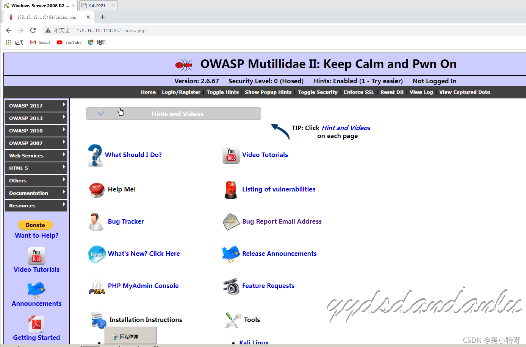Click the wrench and screwdriver Tools icon
This screenshot has height=347, width=526.
pyautogui.click(x=233, y=320)
